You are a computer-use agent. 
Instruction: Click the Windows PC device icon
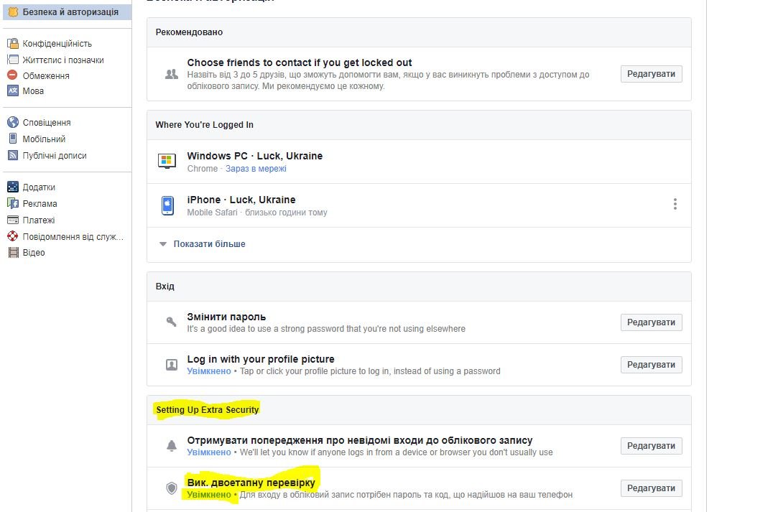[x=167, y=161]
